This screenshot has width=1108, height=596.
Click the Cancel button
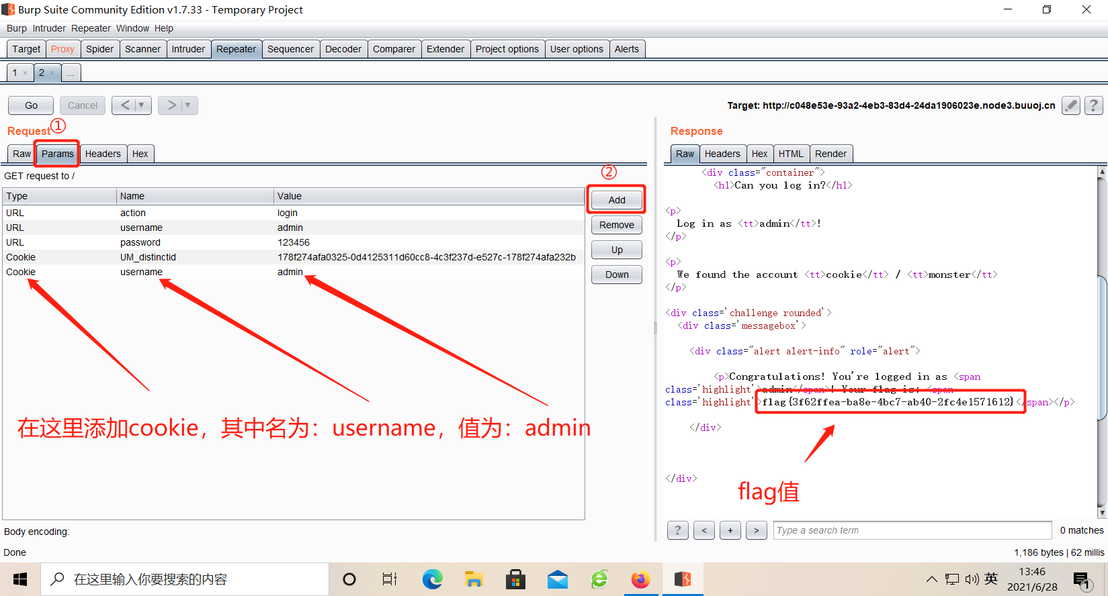pos(83,105)
